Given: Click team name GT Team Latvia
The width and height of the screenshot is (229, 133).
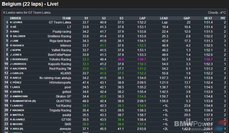Looking at the screenshot, I should pos(60,22).
